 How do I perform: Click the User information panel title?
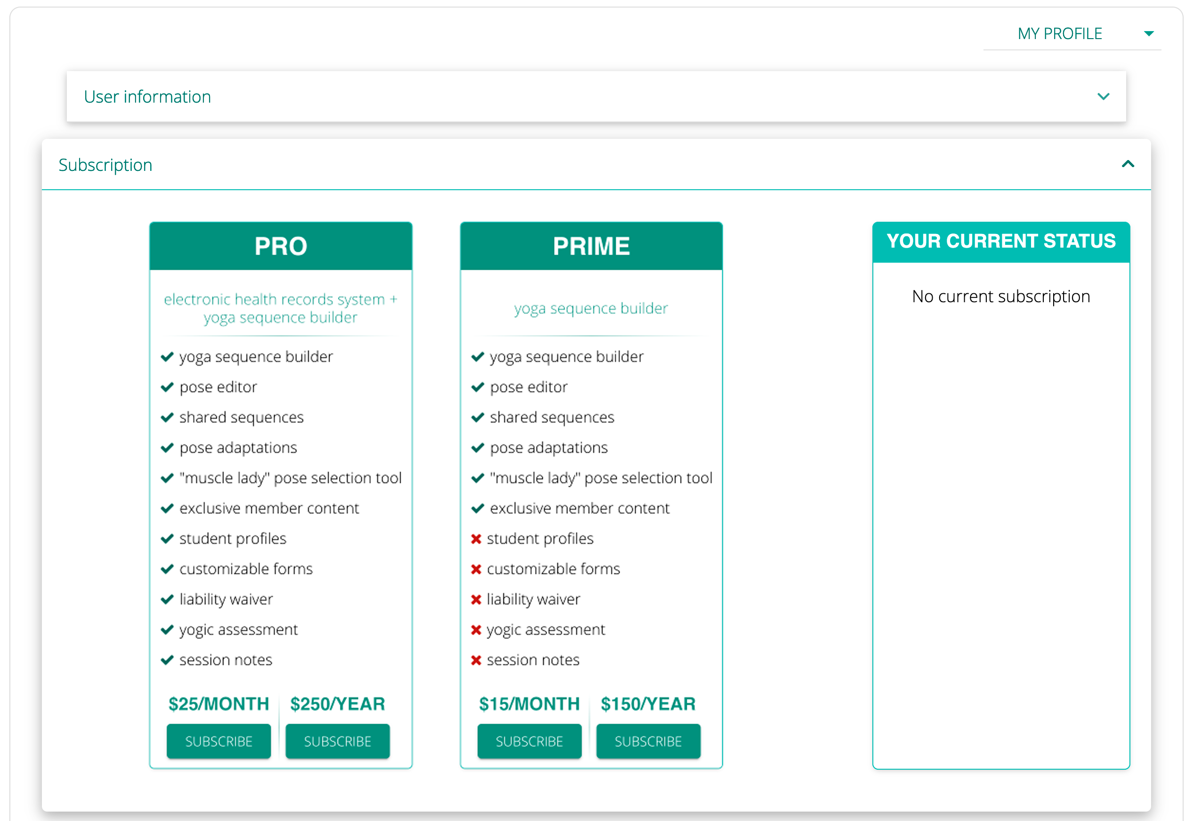pos(147,97)
